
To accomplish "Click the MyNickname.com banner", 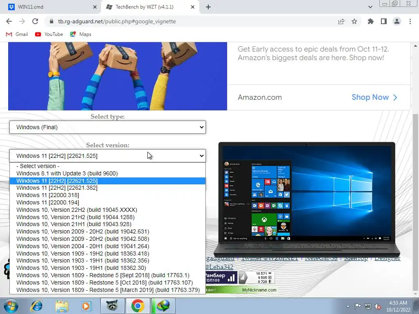I will point(241,290).
